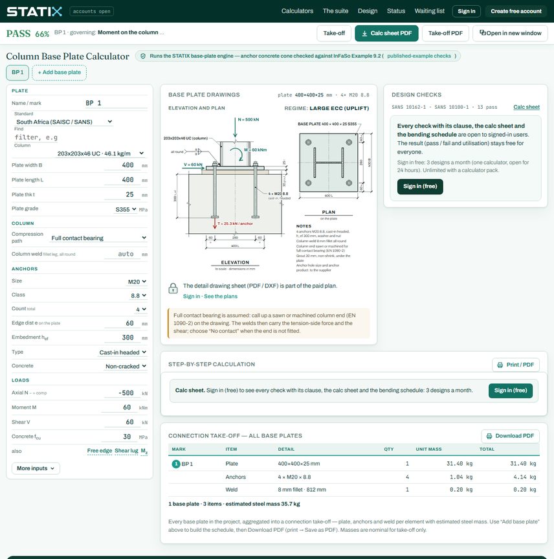Open Calculators menu
This screenshot has width=554, height=559.
point(297,11)
